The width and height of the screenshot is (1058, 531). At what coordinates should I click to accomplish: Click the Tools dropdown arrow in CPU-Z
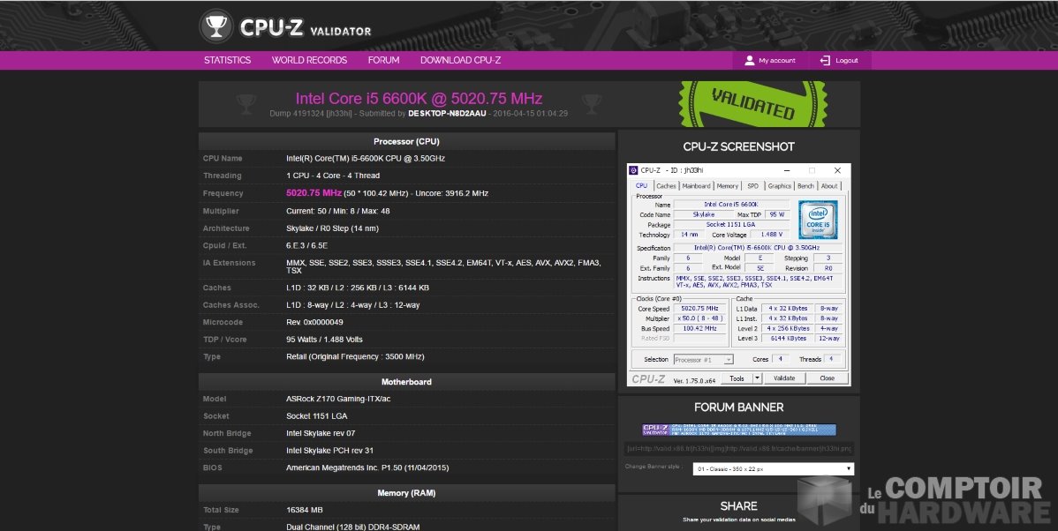coord(757,378)
